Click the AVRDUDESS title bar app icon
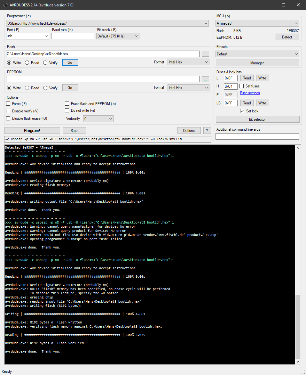 coord(5,5)
